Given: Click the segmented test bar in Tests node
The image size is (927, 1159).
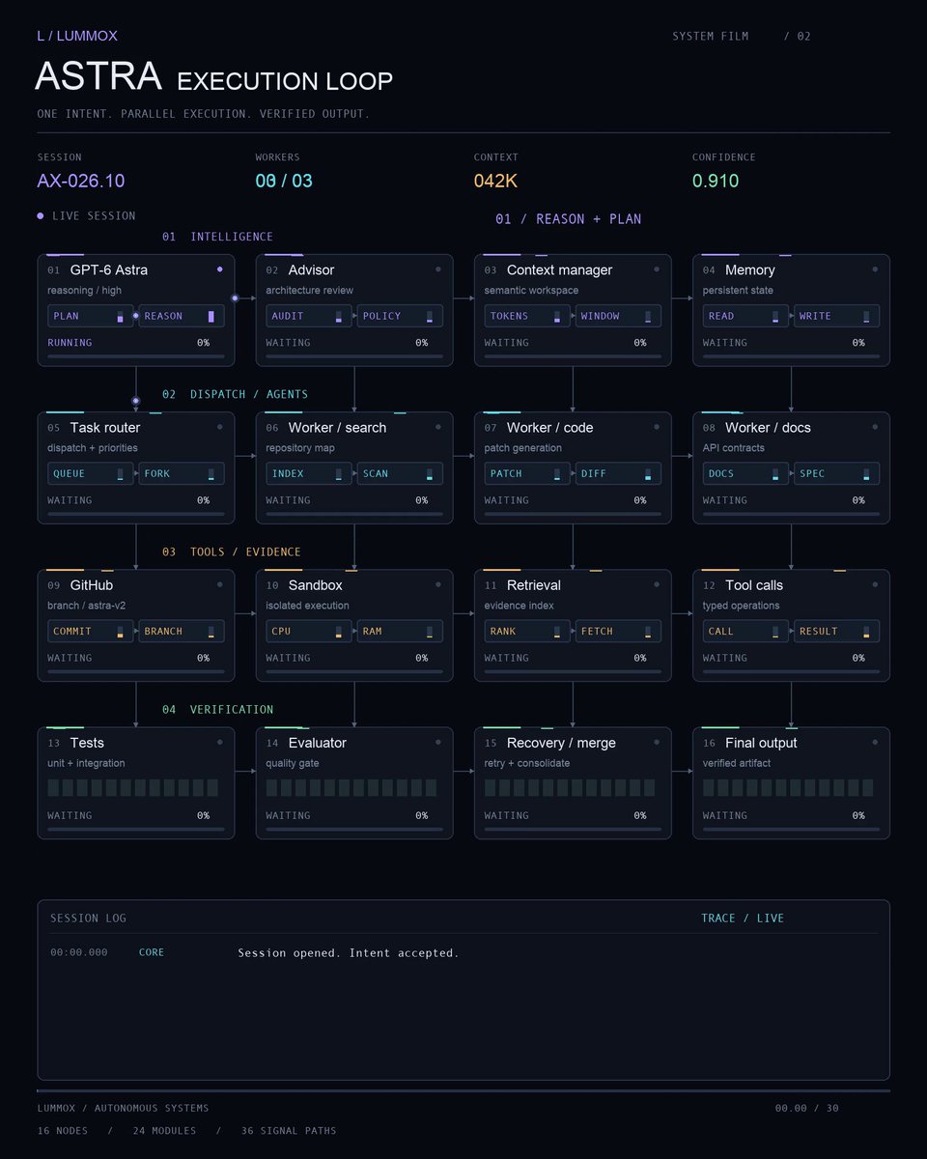Looking at the screenshot, I should coord(133,788).
